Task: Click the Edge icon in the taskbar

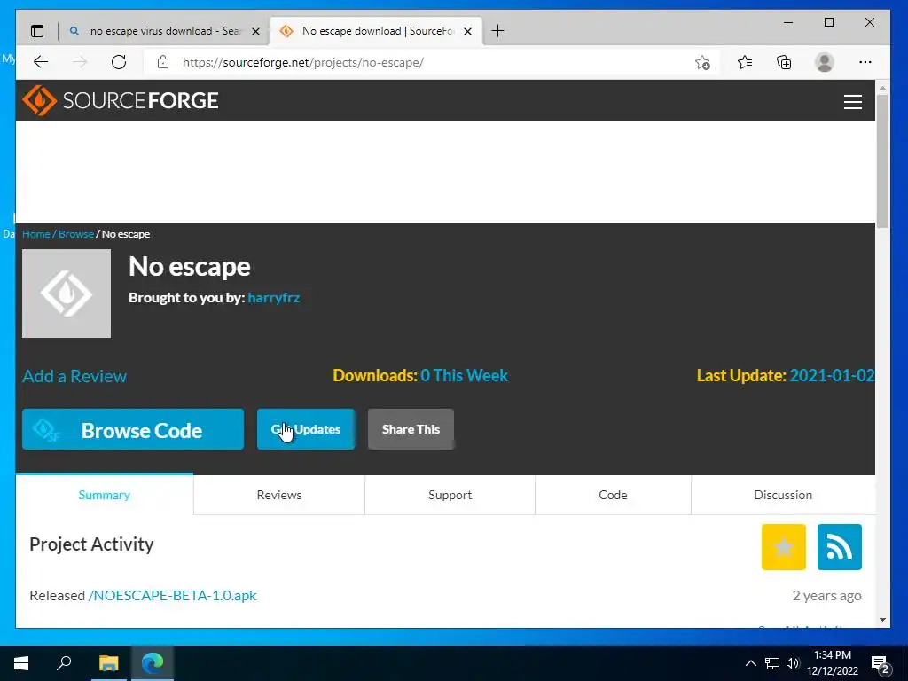Action: pyautogui.click(x=153, y=663)
